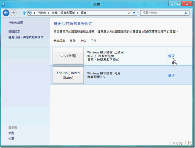Open 字型 under 請參閱
The height and width of the screenshot is (148, 195).
click(11, 133)
